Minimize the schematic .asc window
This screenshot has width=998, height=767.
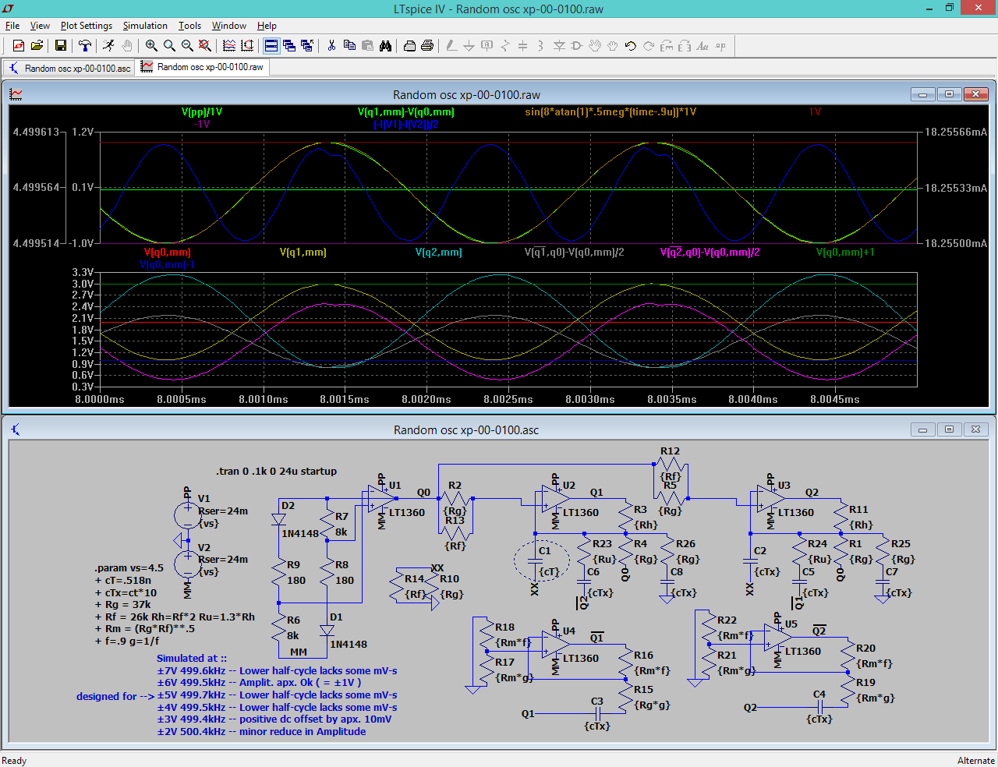pos(922,429)
